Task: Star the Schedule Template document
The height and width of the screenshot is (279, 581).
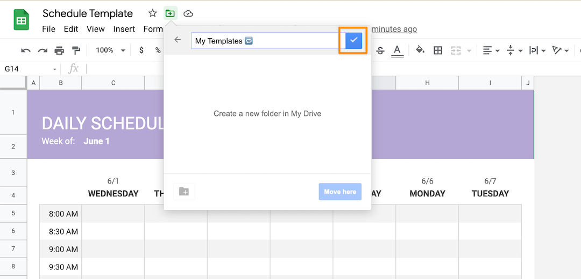Action: click(153, 13)
